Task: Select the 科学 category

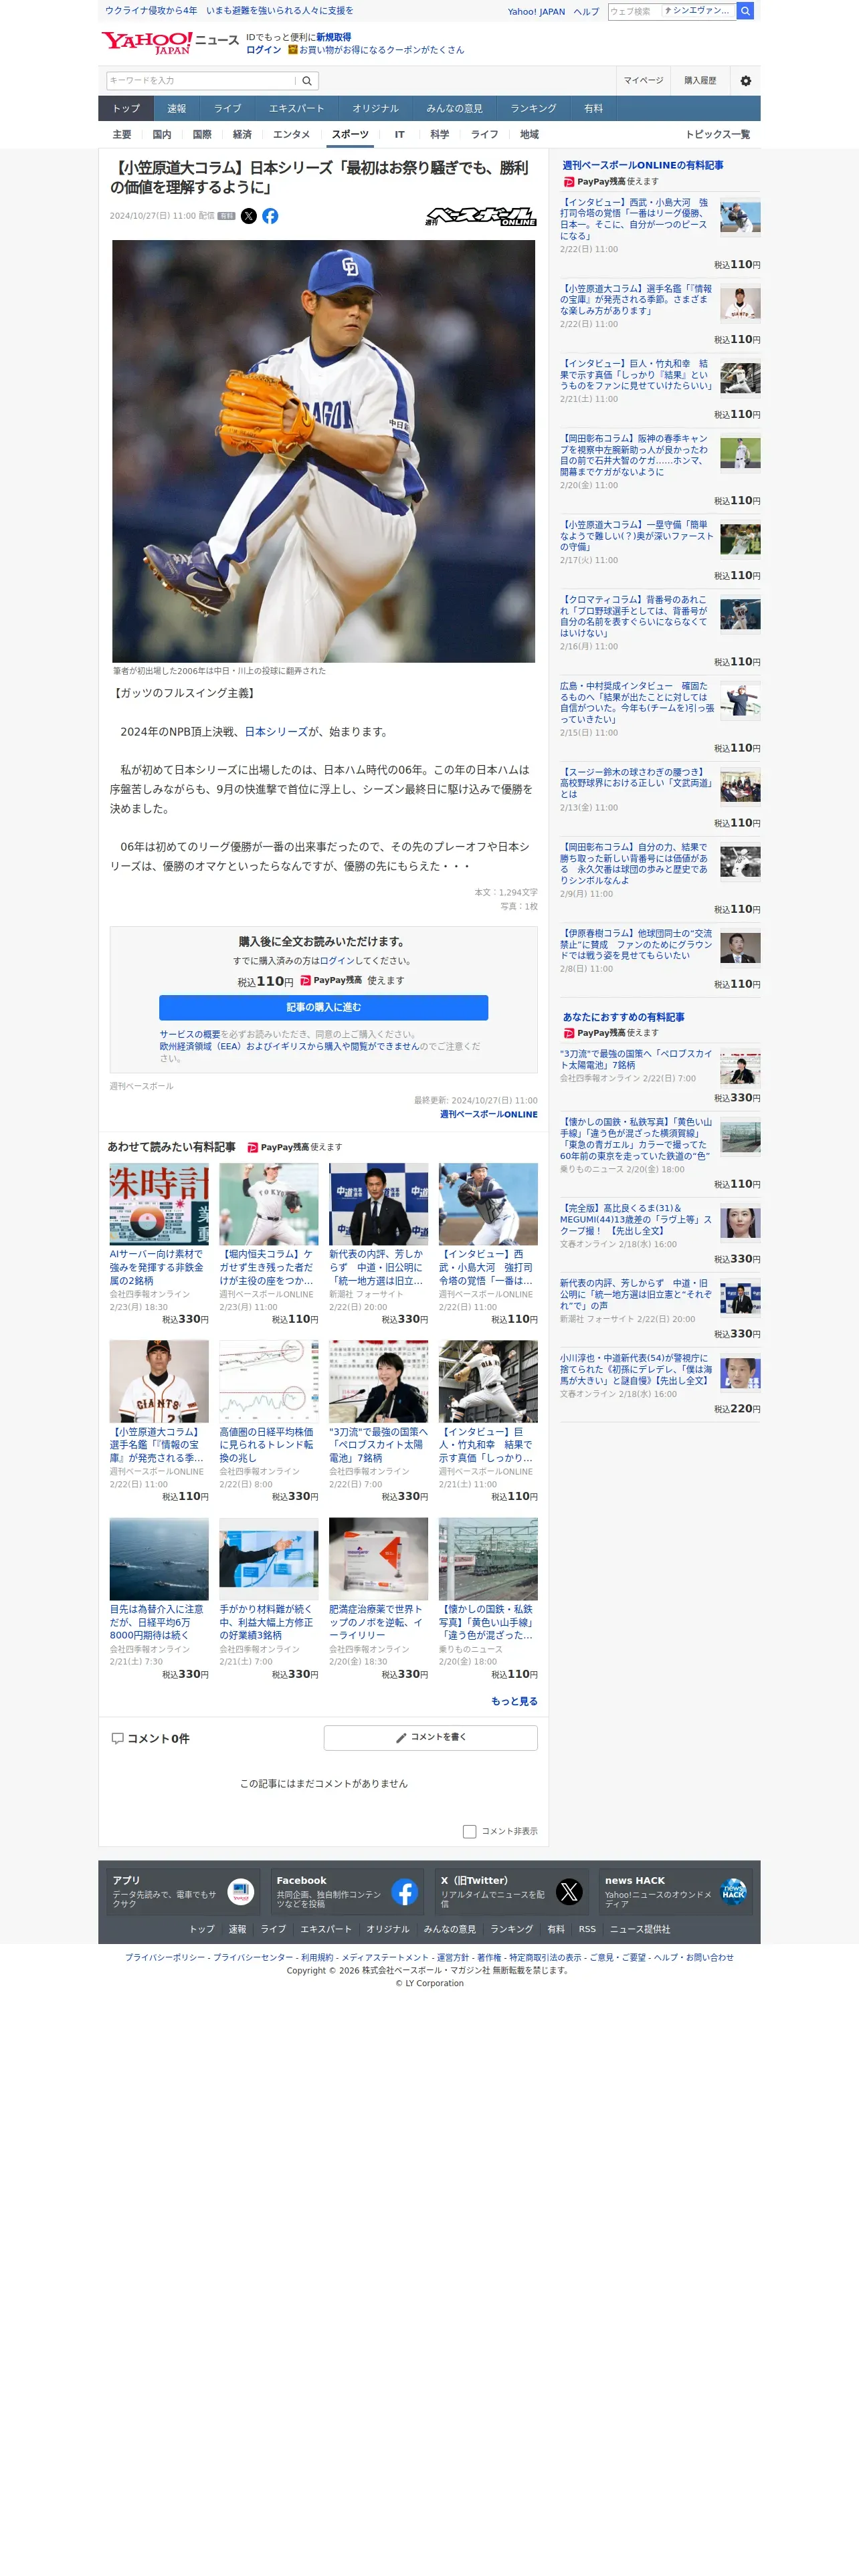Action: 439,135
